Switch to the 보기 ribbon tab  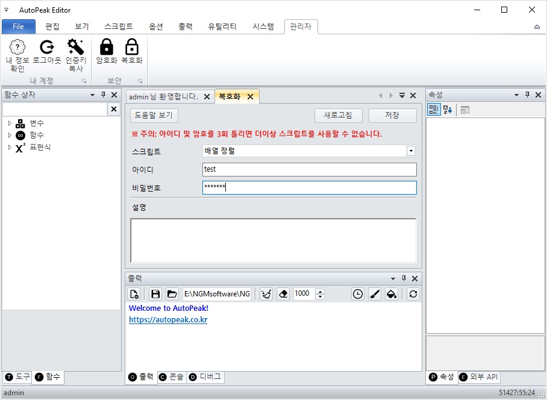click(x=82, y=27)
